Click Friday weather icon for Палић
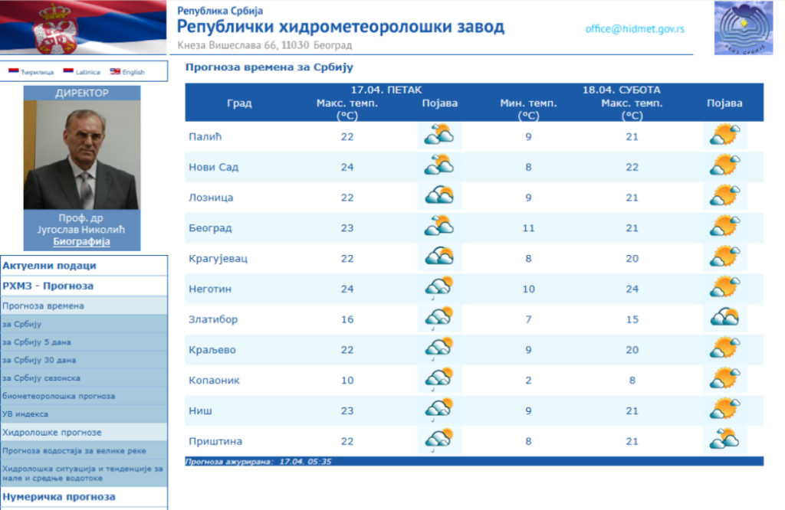Screen dimensions: 785x510 pyautogui.click(x=439, y=136)
